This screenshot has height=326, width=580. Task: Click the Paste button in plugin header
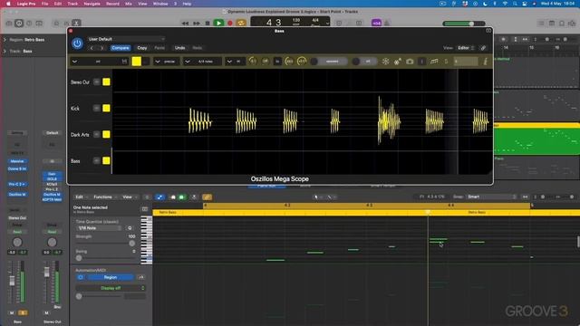coord(159,48)
